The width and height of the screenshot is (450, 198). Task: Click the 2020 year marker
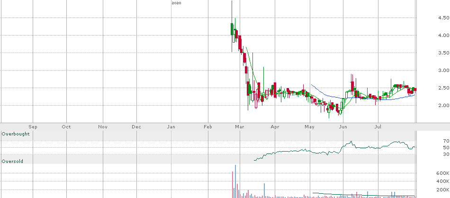point(176,3)
